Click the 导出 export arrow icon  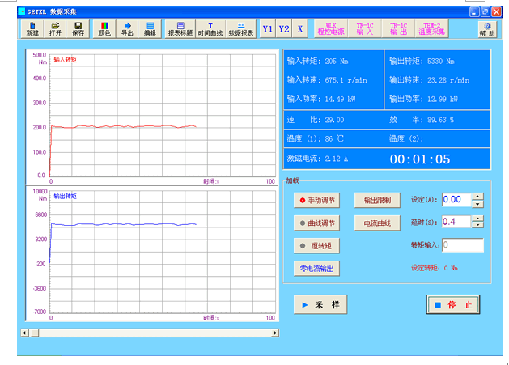pyautogui.click(x=127, y=29)
